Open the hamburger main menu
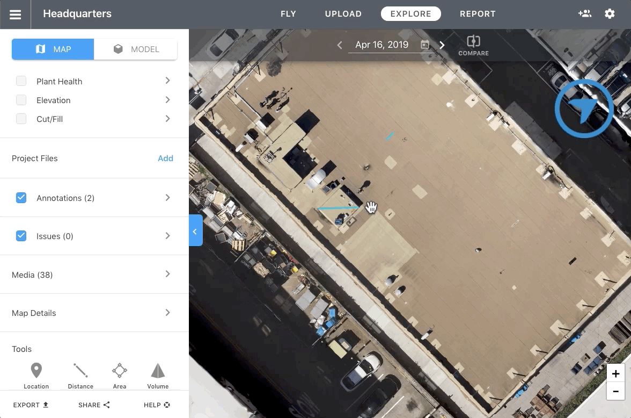This screenshot has height=418, width=631. (15, 15)
